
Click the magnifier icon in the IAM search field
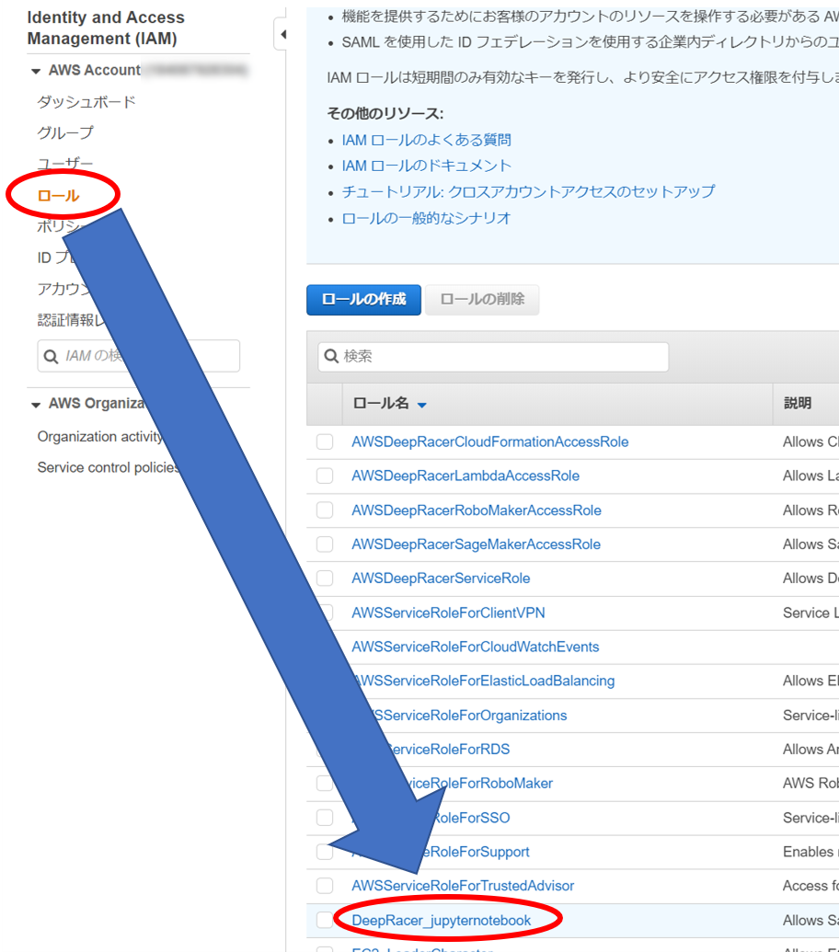tap(51, 355)
